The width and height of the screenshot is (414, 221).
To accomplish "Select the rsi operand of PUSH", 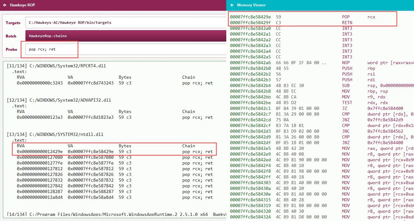I will point(371,74).
